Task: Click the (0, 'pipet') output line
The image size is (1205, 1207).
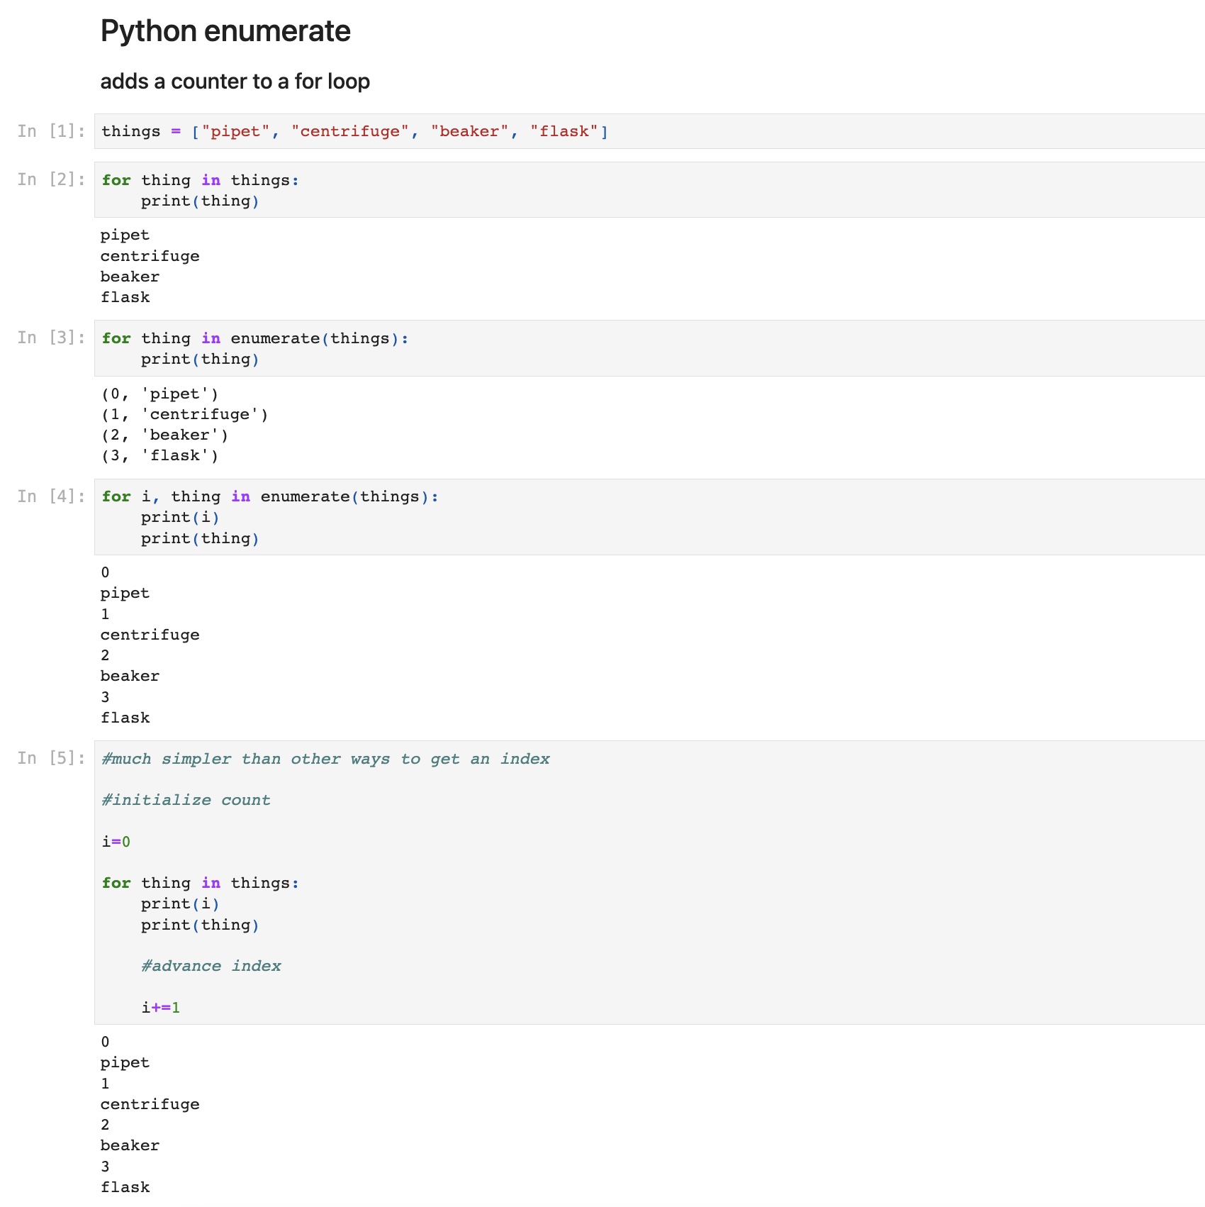Action: click(160, 394)
